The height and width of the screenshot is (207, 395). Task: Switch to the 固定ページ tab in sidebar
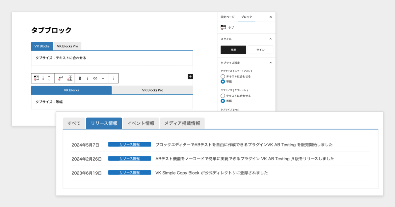click(227, 17)
